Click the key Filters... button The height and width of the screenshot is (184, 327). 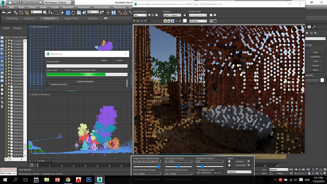point(281,173)
